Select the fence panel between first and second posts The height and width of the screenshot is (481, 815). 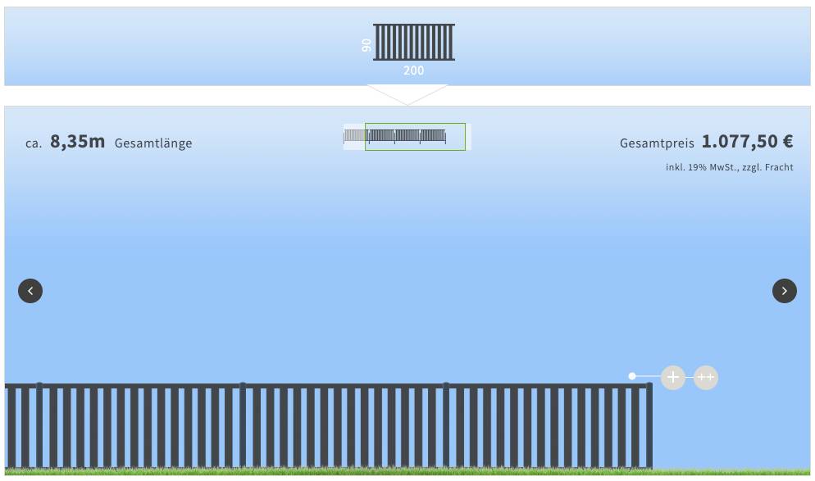tap(141, 426)
